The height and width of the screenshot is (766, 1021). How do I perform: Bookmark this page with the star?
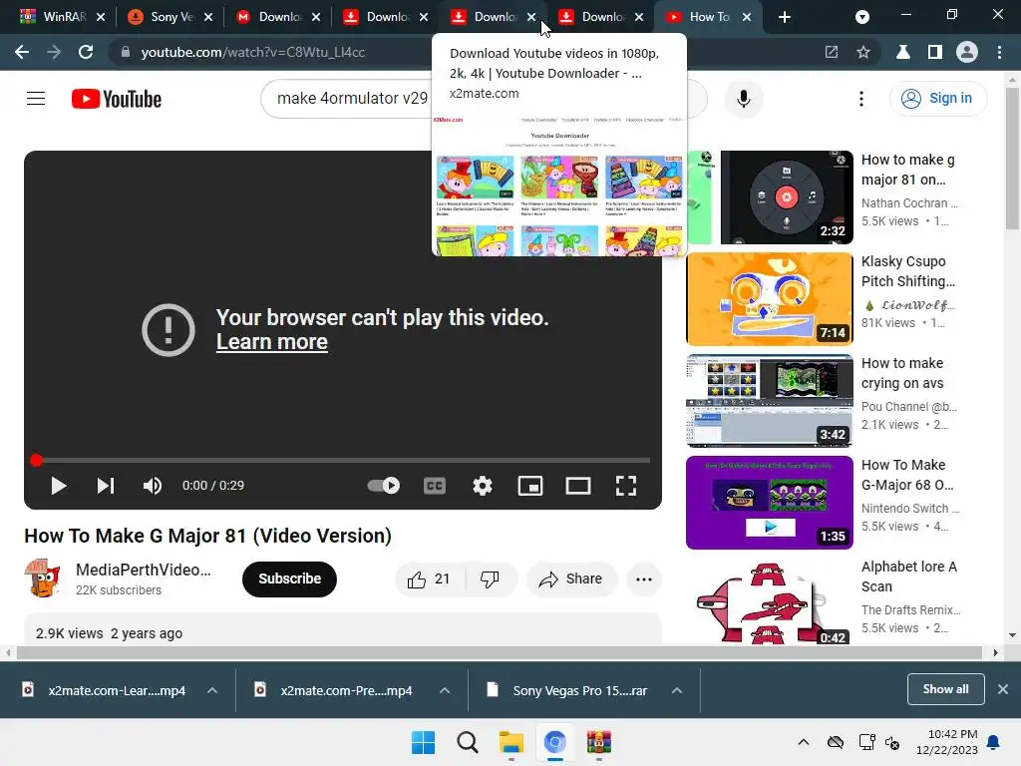[x=863, y=52]
